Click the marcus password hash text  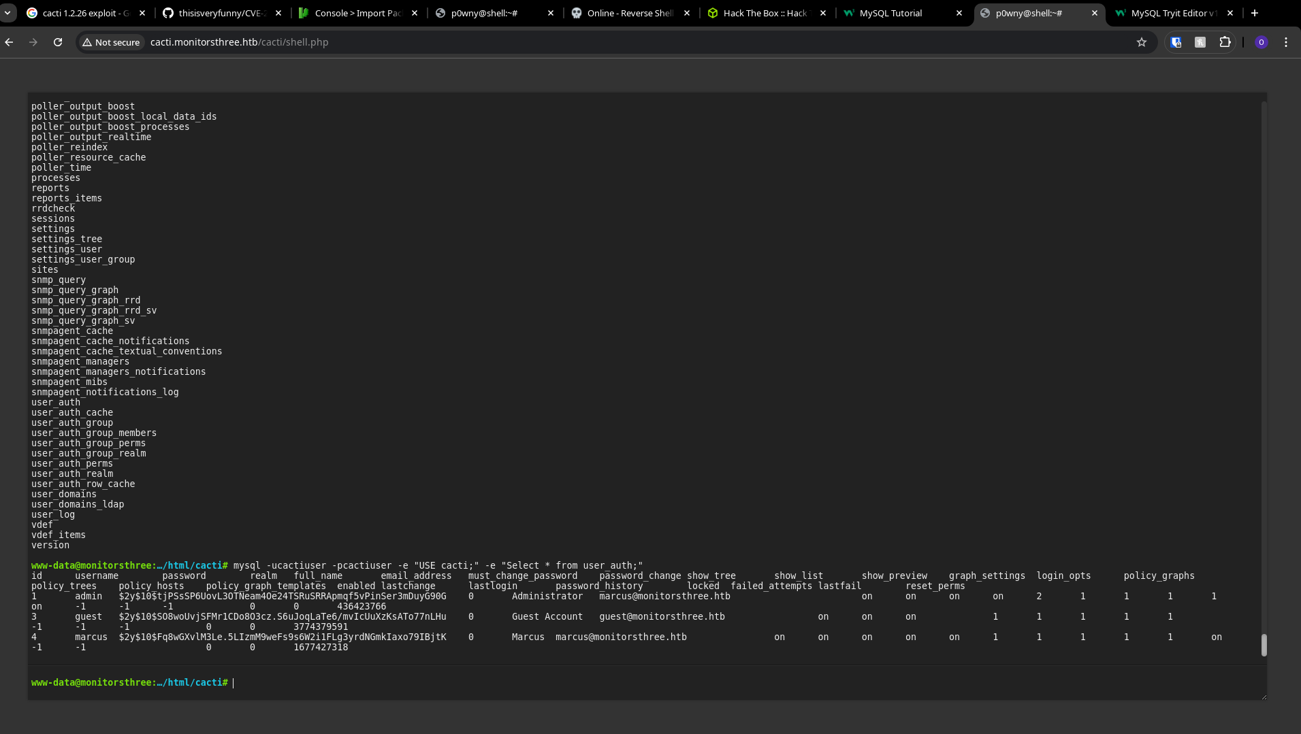click(x=283, y=637)
